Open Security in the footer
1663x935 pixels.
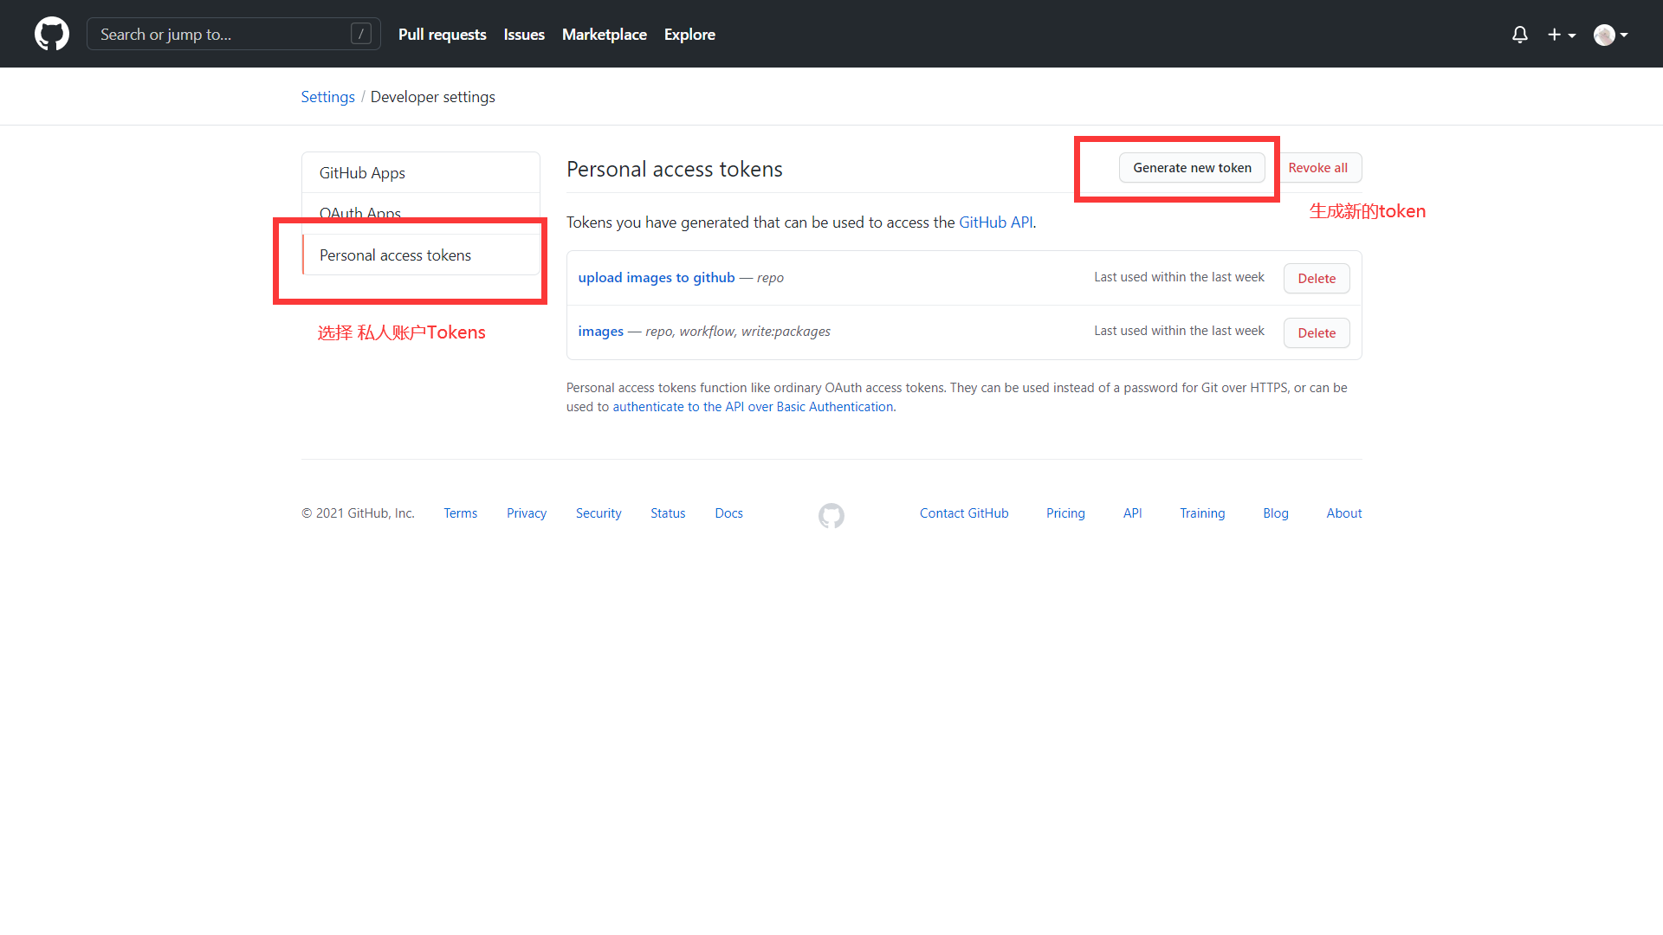(x=599, y=513)
